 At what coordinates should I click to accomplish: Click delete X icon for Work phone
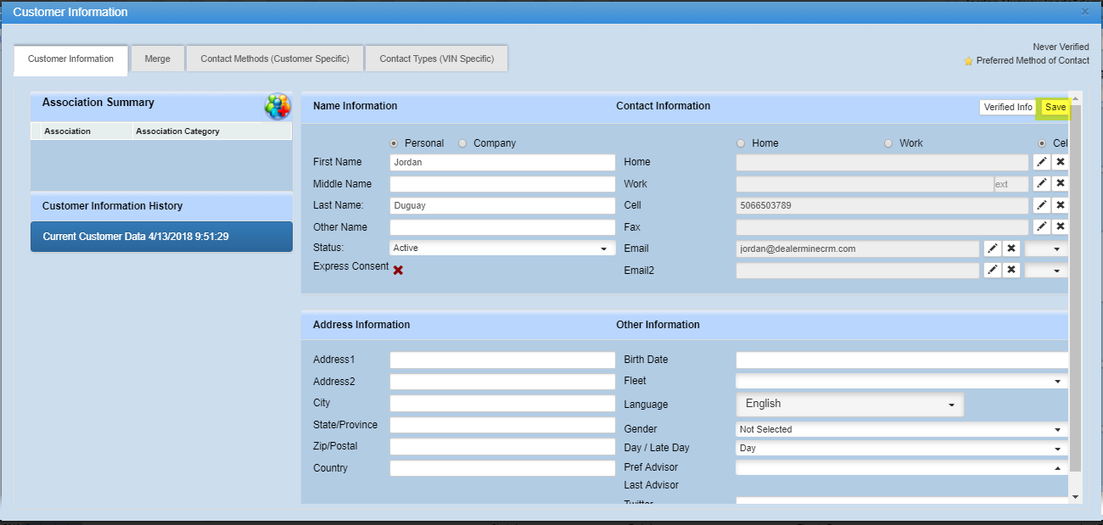click(x=1060, y=184)
